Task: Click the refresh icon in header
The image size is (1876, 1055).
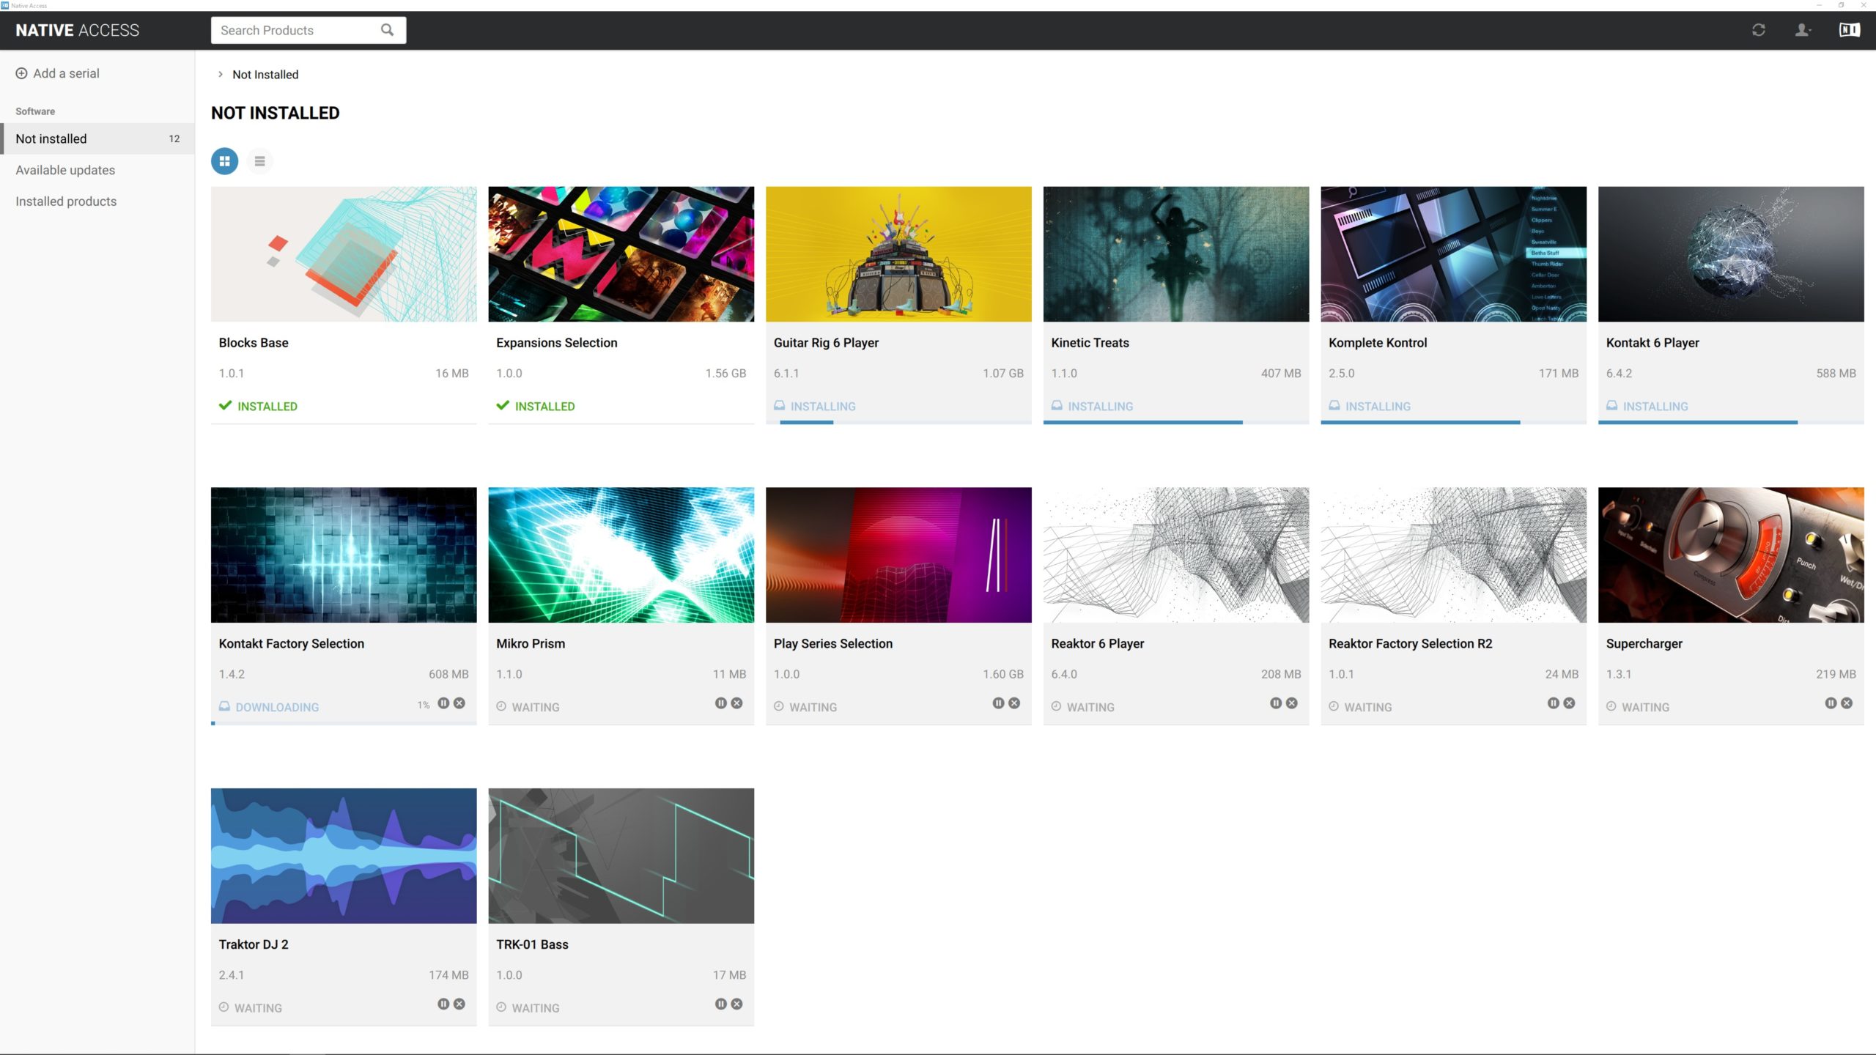Action: coord(1758,30)
